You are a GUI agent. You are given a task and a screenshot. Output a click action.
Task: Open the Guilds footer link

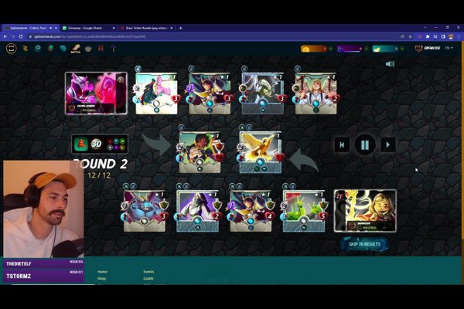click(148, 279)
